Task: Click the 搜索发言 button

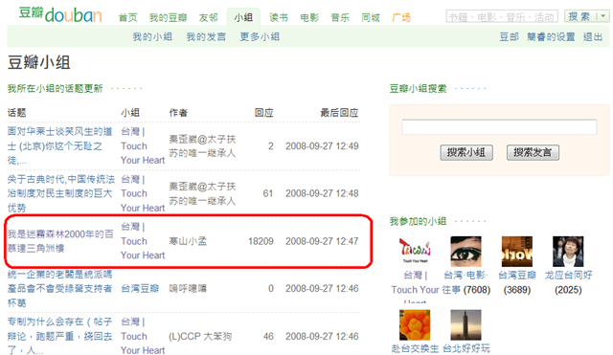Action: pyautogui.click(x=533, y=152)
